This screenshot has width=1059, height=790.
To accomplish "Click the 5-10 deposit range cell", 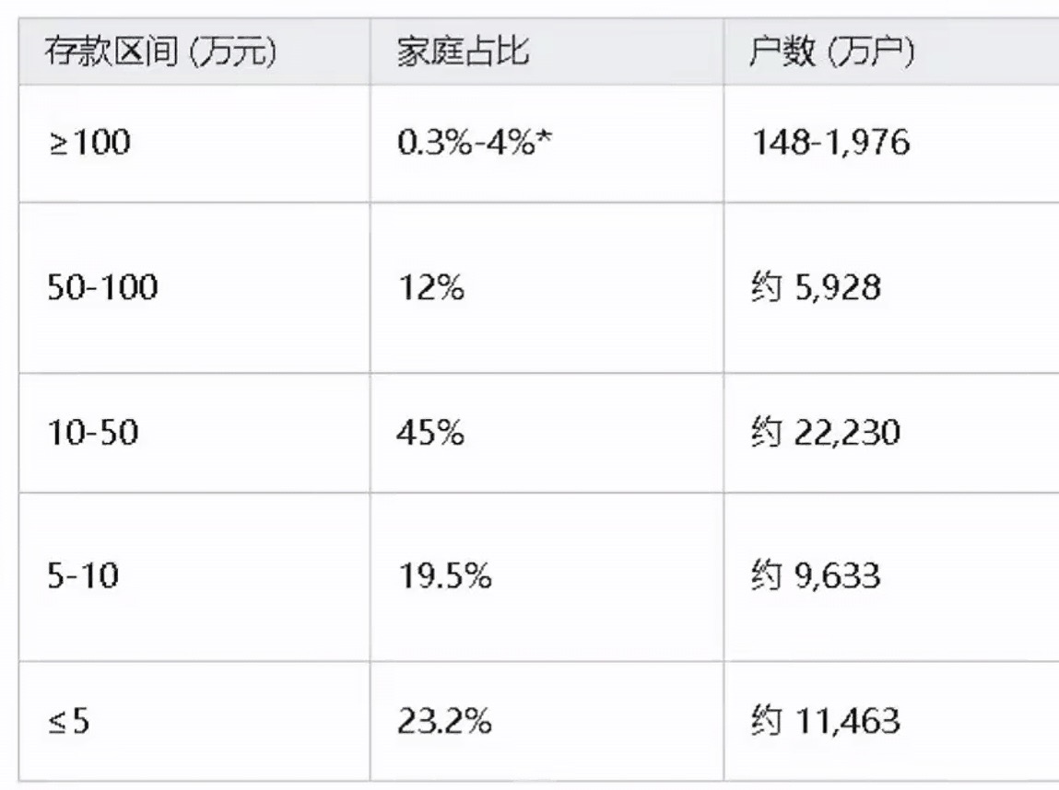I will click(x=82, y=576).
